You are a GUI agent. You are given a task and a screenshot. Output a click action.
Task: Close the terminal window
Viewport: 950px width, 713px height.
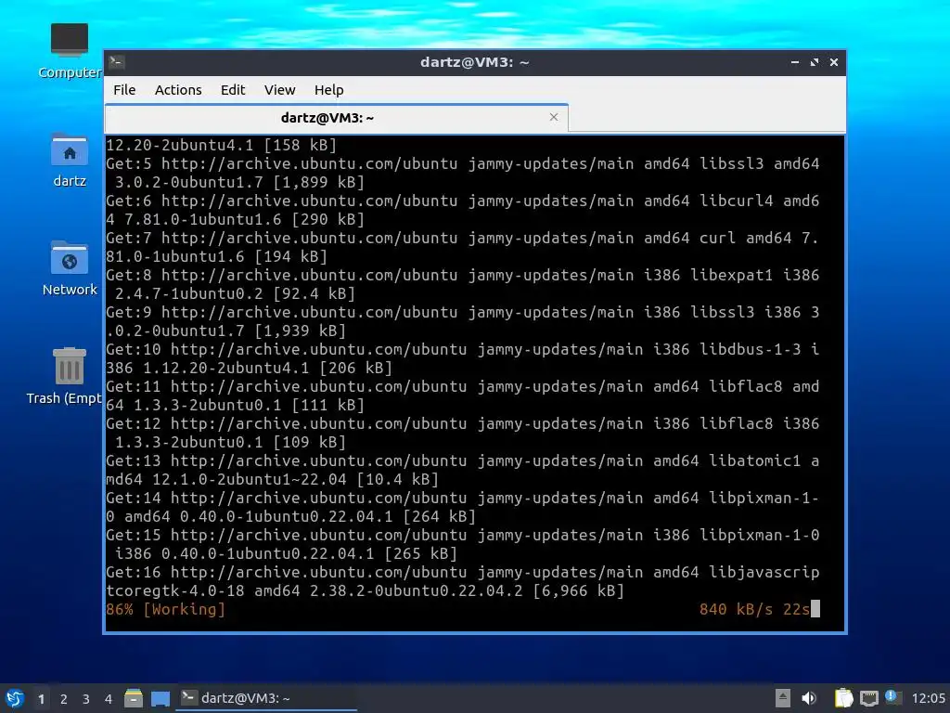[834, 62]
